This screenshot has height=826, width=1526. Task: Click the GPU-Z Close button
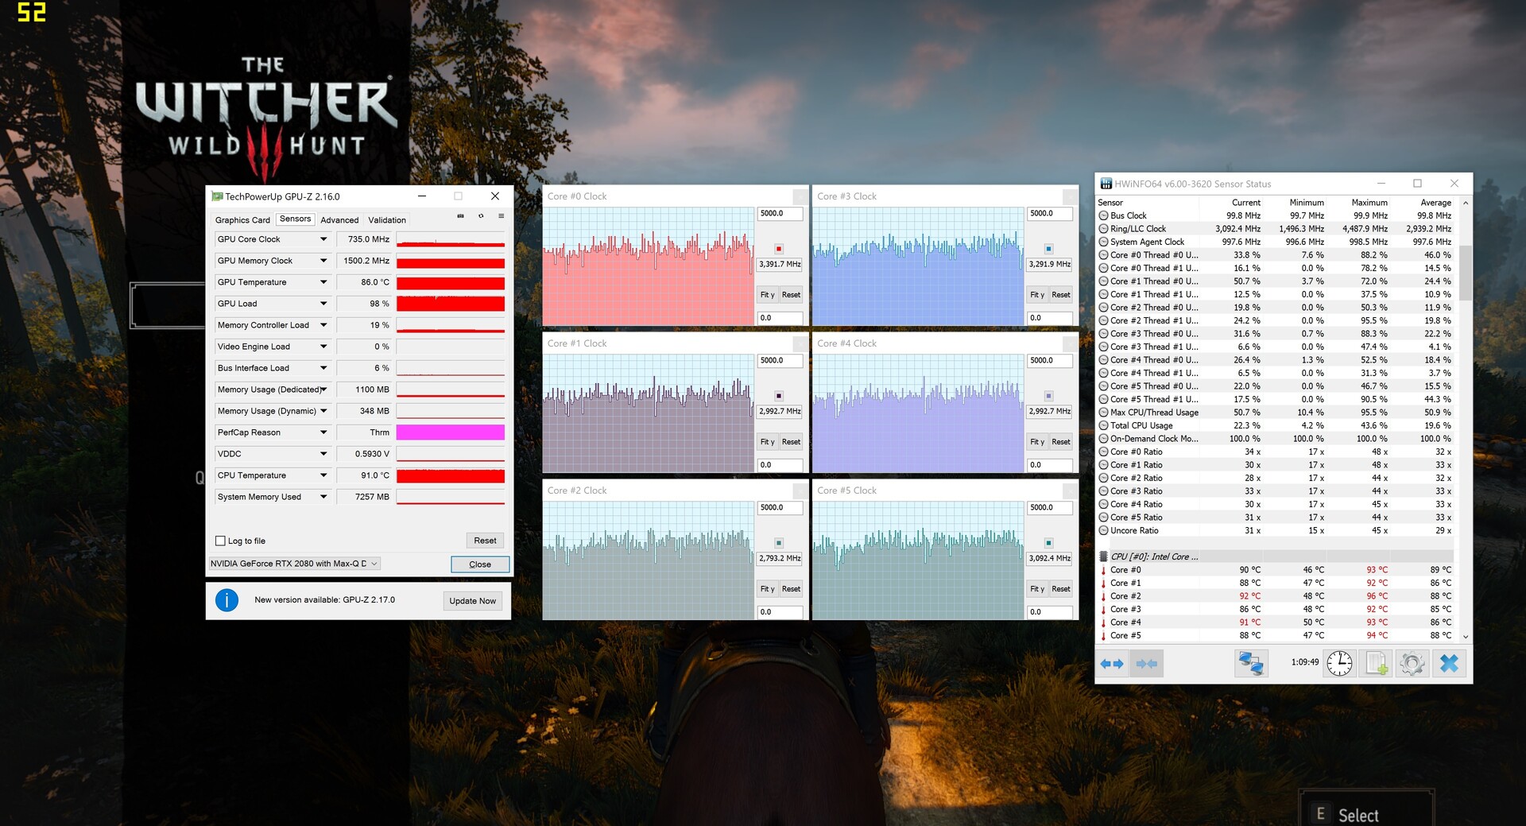(x=480, y=564)
